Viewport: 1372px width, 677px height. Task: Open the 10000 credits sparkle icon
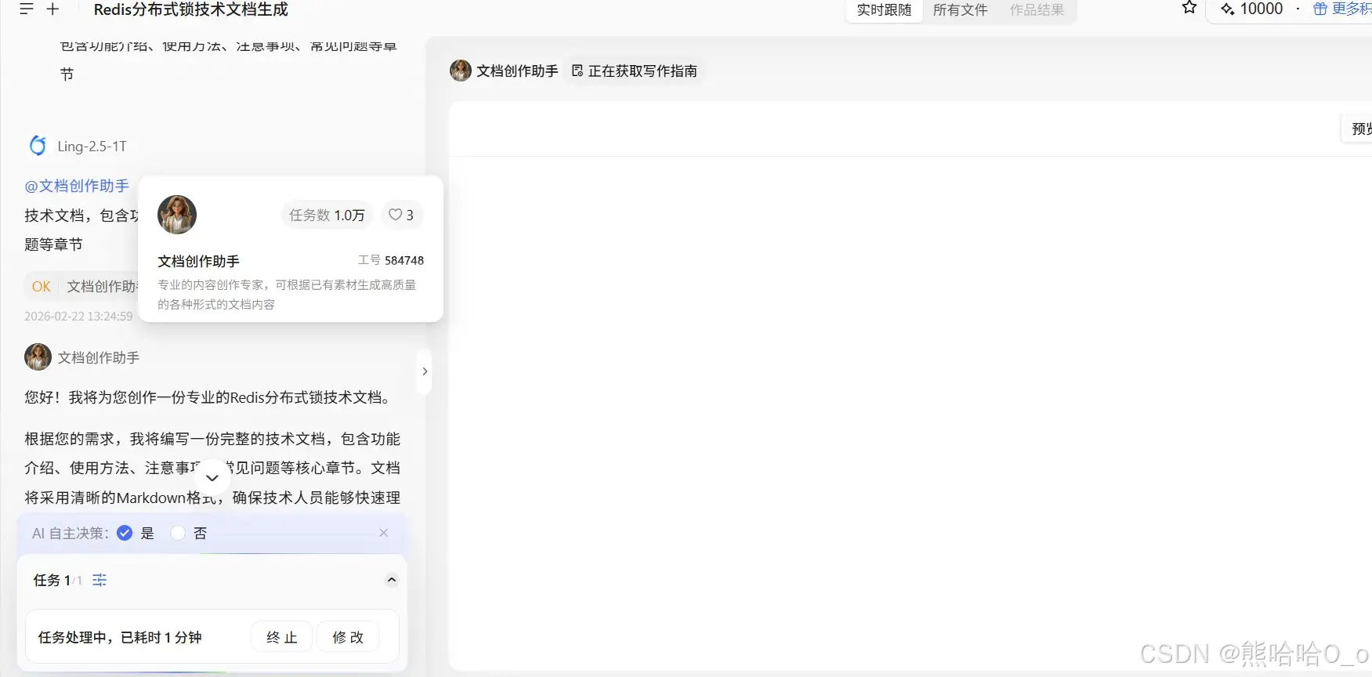point(1228,9)
